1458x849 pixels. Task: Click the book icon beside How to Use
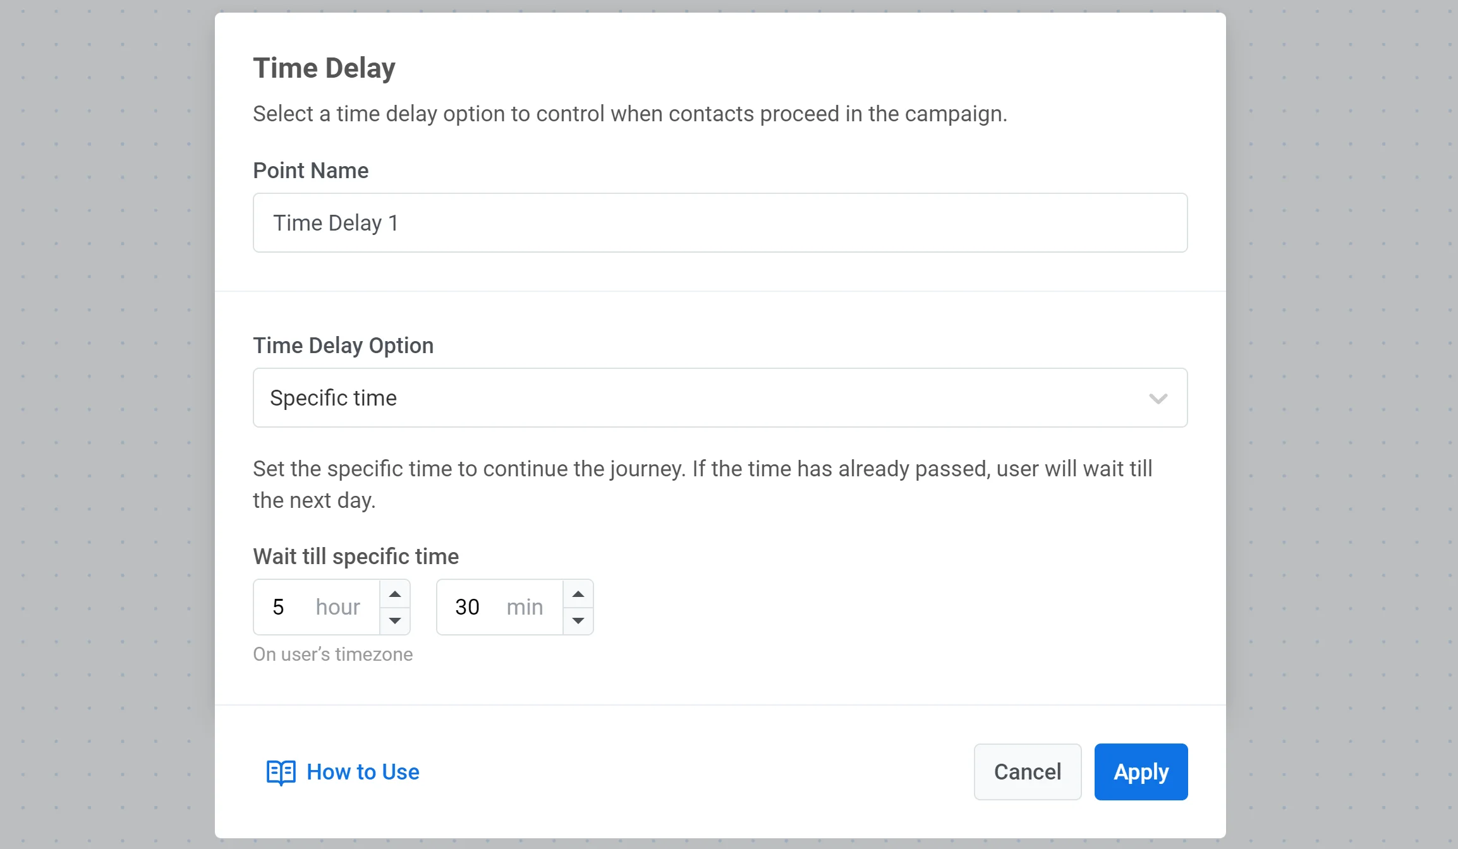pos(281,772)
